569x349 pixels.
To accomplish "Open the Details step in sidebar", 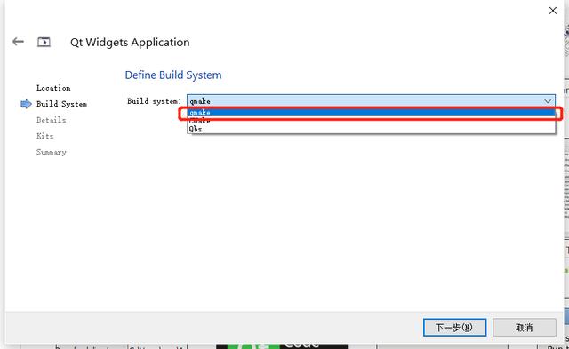I will 52,120.
